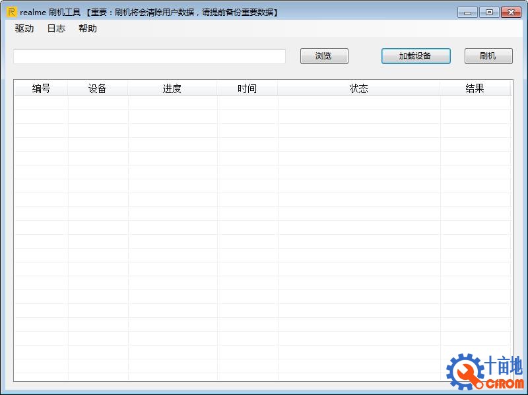Open the 驱动 menu
This screenshot has width=528, height=395.
click(x=23, y=28)
